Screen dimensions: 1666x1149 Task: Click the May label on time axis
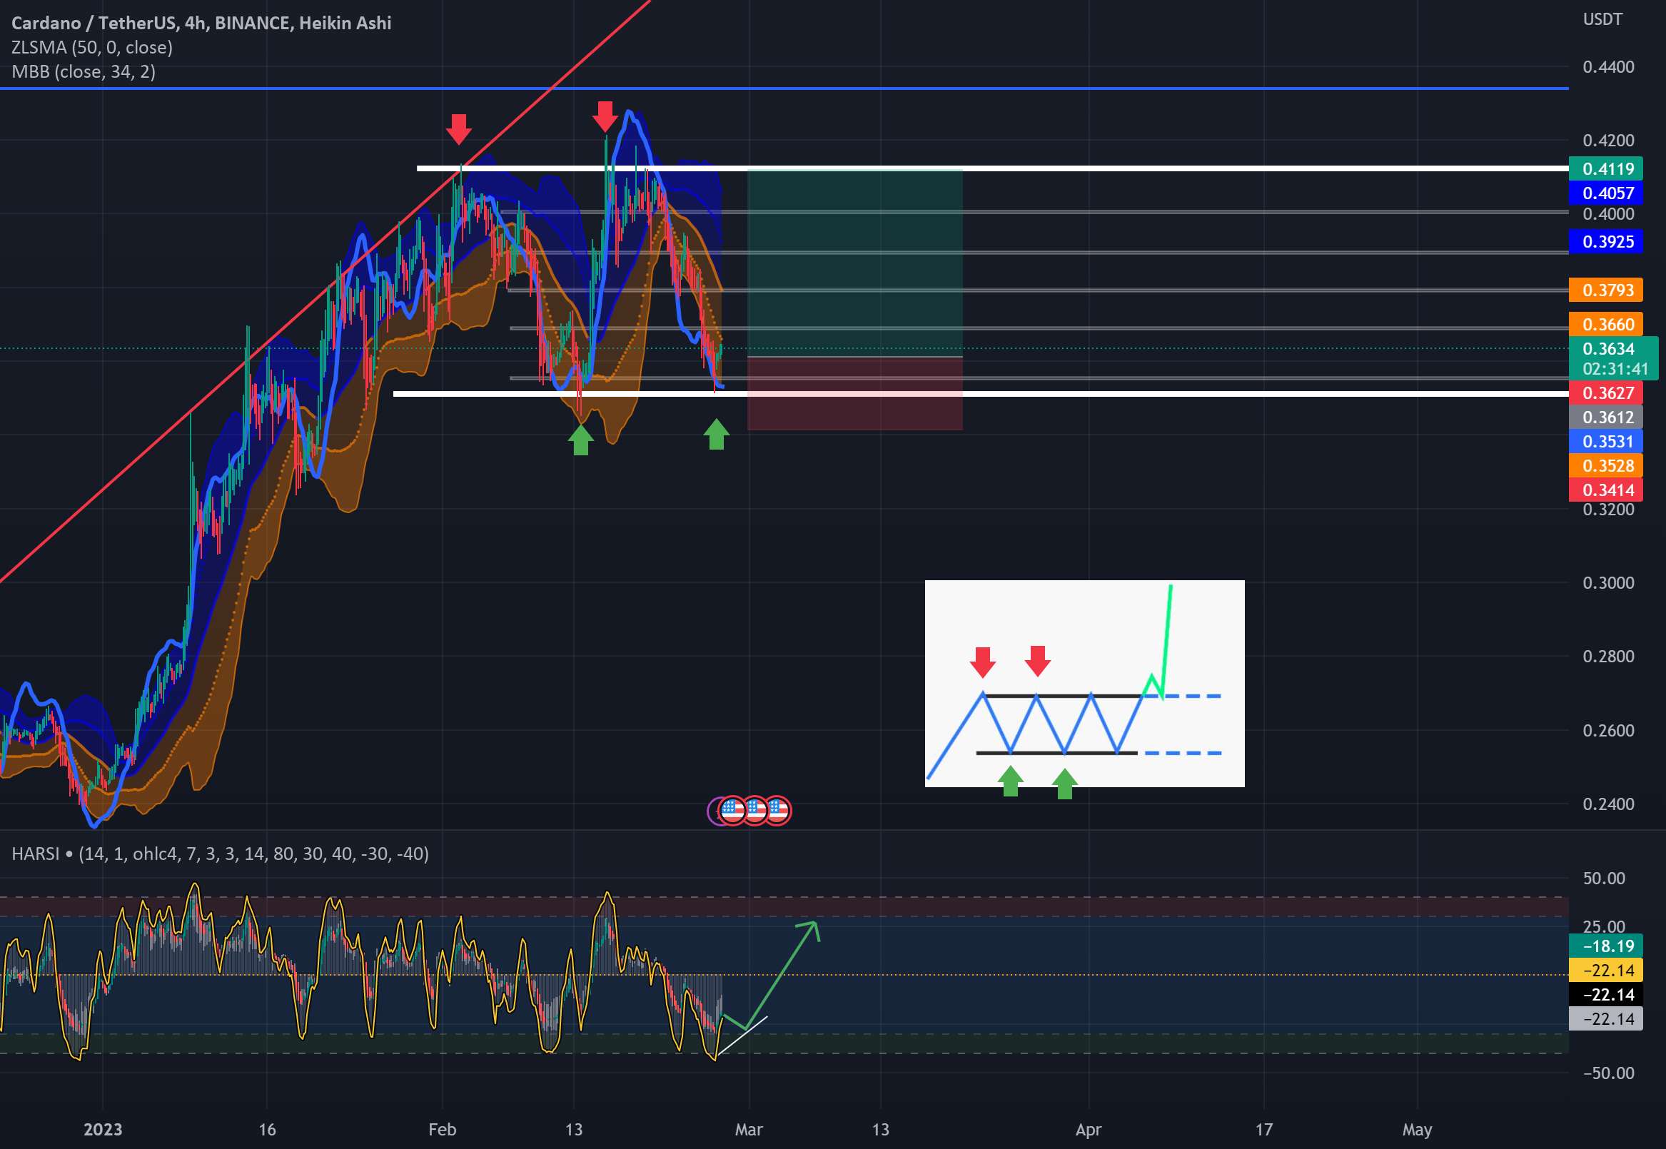1417,1130
